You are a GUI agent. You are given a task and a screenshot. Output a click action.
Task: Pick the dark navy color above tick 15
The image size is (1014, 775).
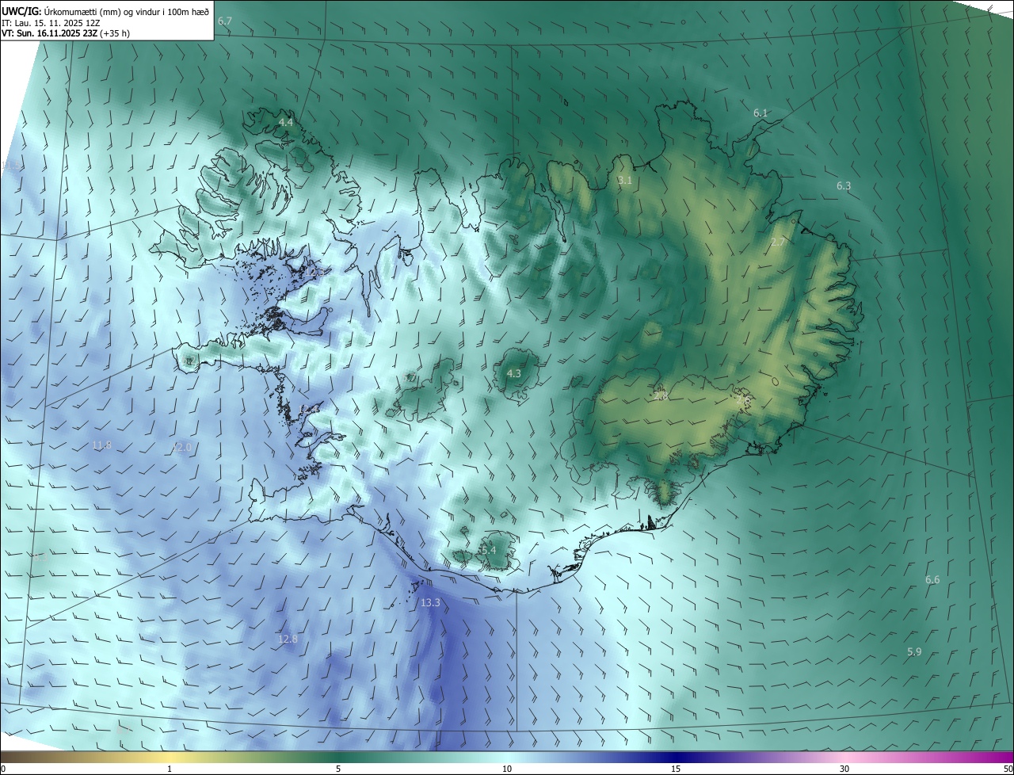[x=676, y=758]
